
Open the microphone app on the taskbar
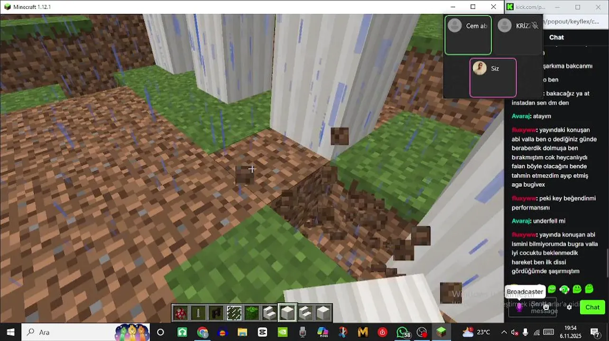tap(303, 332)
